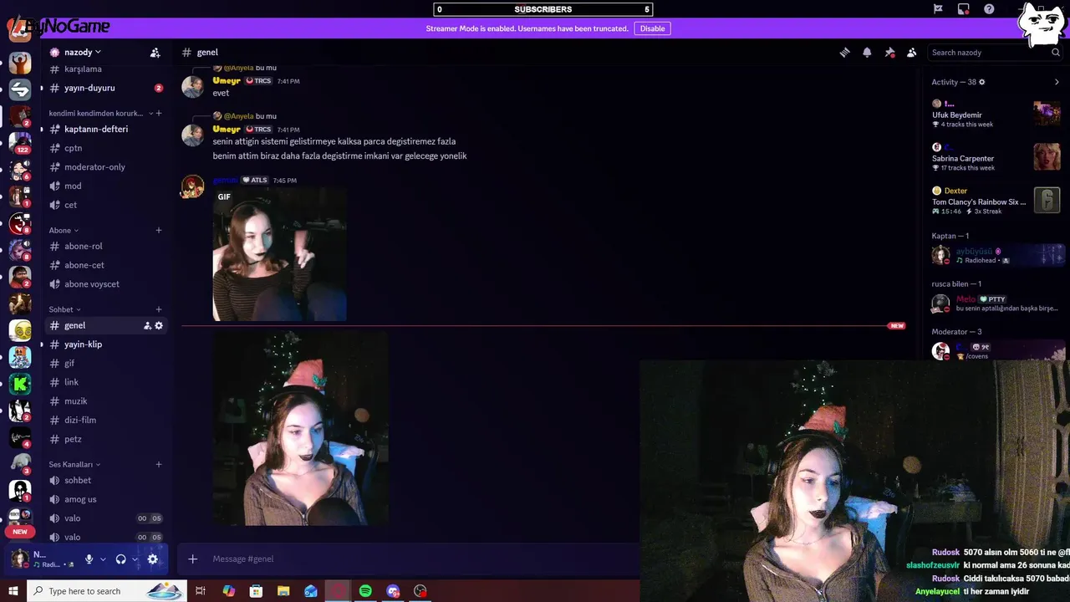Screen dimensions: 1070x602
Task: Open the Help question mark icon
Action: click(x=989, y=9)
